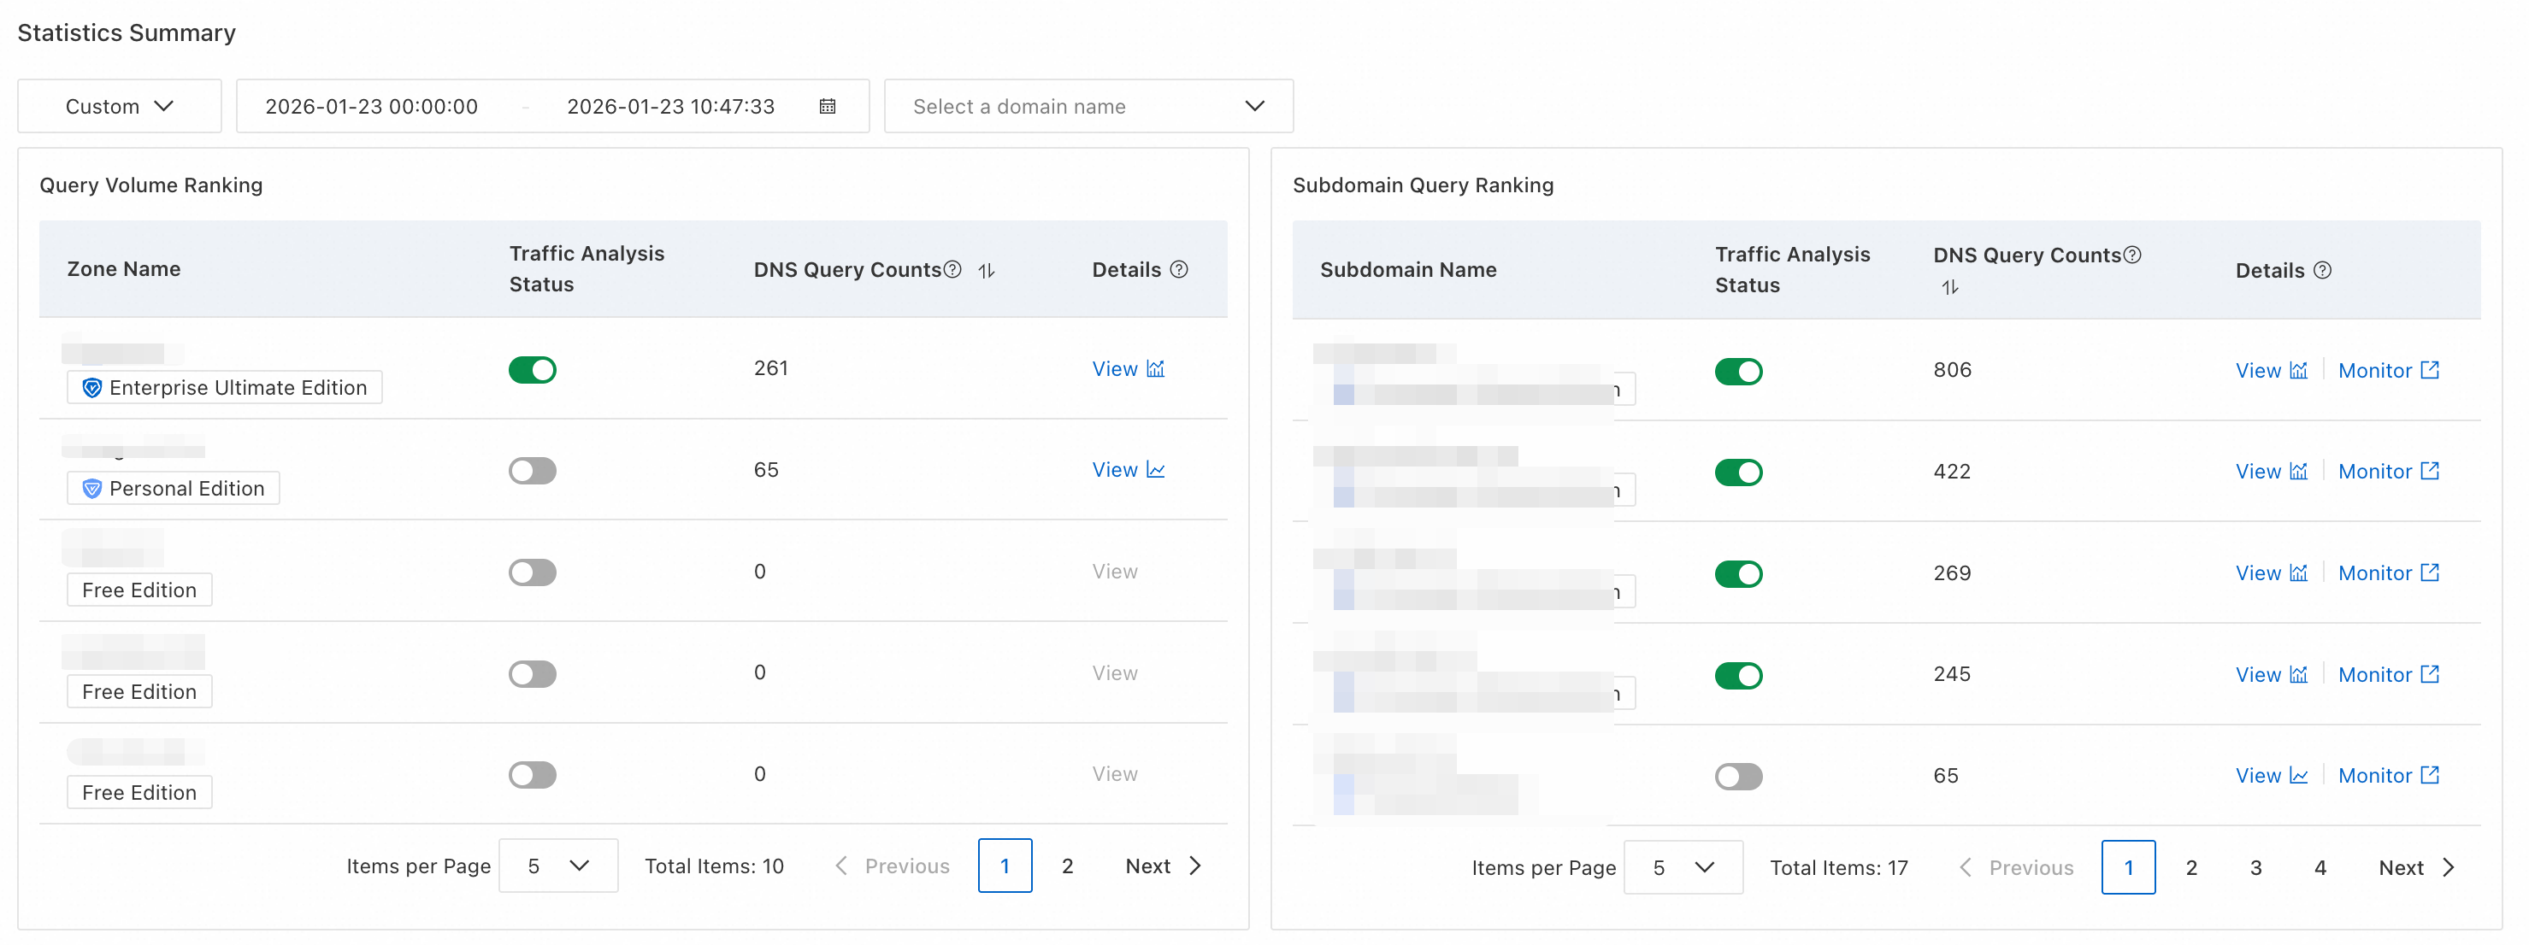This screenshot has width=2529, height=945.
Task: Click question icon by subdomain DNS Query Counts
Action: 2131,254
